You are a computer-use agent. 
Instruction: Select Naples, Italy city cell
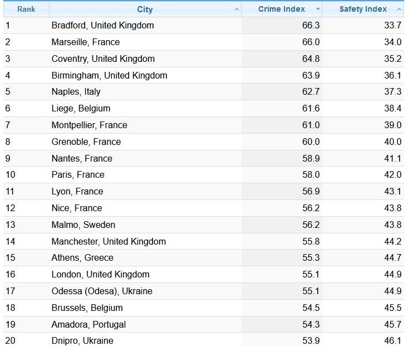76,92
